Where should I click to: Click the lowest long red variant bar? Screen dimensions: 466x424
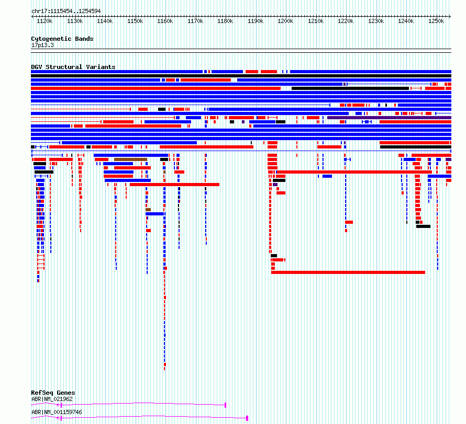348,272
